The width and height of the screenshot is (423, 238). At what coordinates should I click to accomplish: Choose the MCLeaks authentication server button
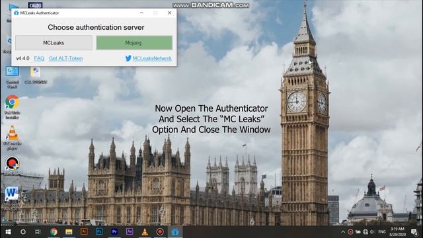pos(54,42)
